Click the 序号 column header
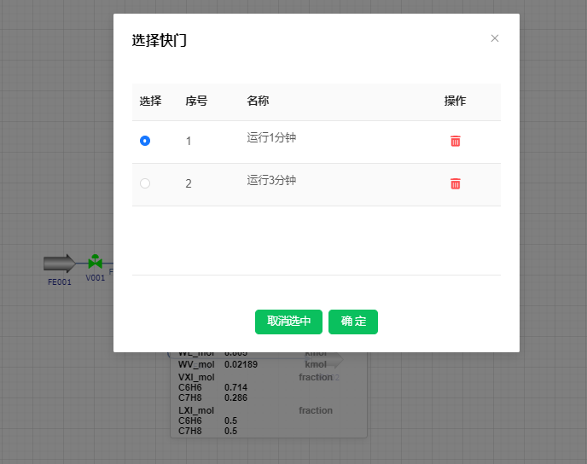 tap(196, 101)
